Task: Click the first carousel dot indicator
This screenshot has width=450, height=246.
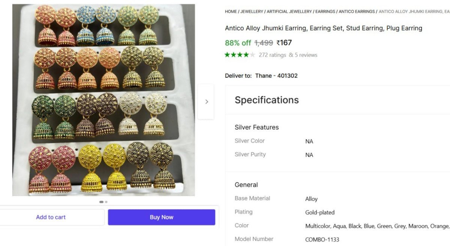Action: [x=101, y=202]
